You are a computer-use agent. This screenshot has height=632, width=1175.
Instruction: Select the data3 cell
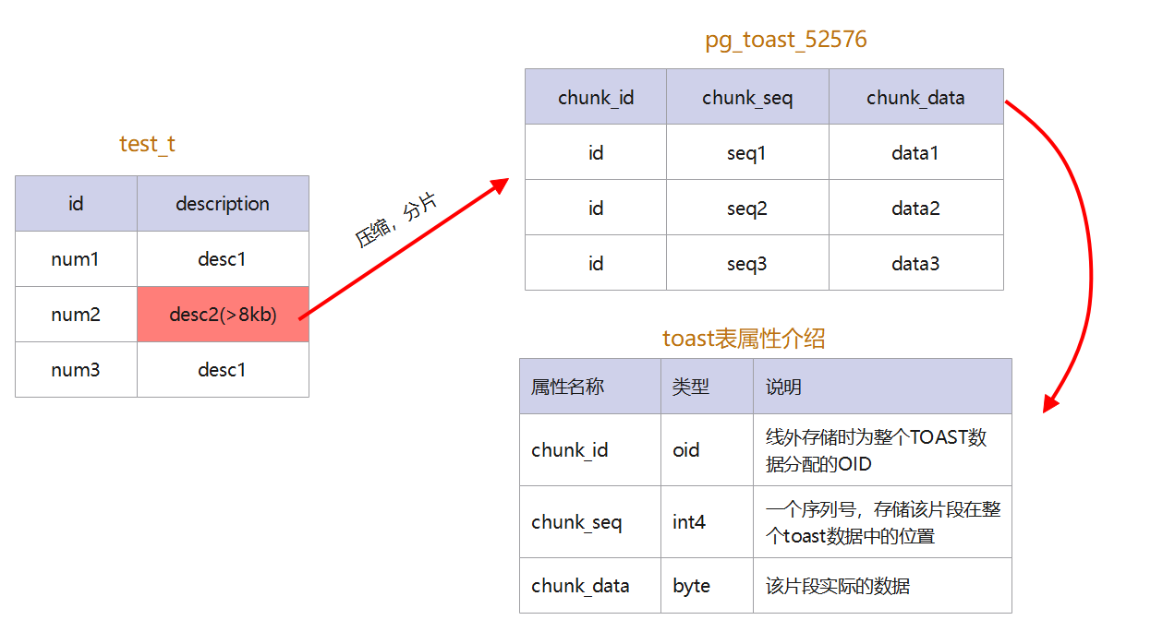pyautogui.click(x=915, y=263)
